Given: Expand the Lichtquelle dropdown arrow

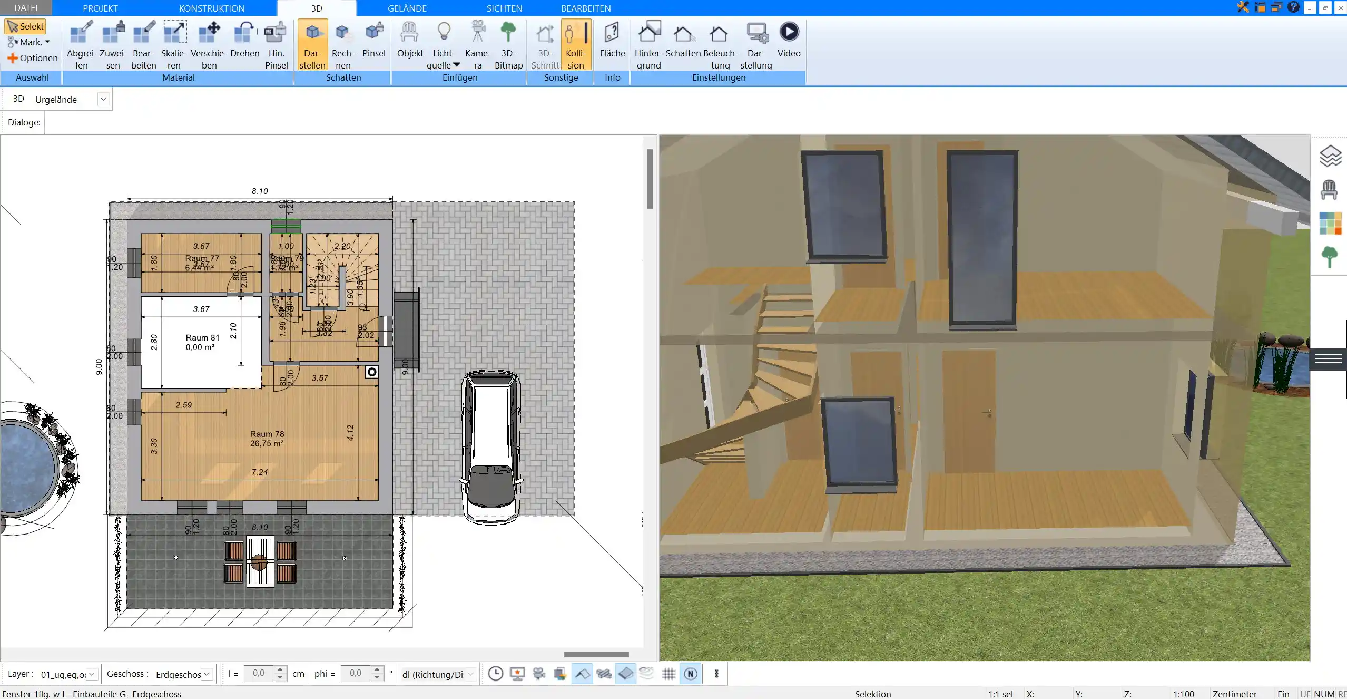Looking at the screenshot, I should coord(456,65).
